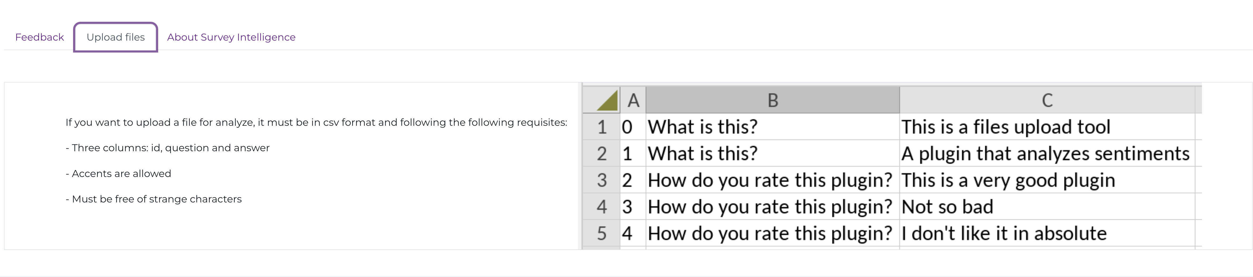This screenshot has width=1253, height=277.
Task: Click row number 3 header
Action: pos(602,180)
